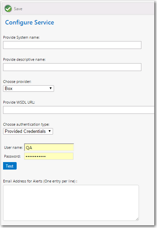
Task: Open the Choose provider dropdown showing Box
Action: [x=29, y=88]
